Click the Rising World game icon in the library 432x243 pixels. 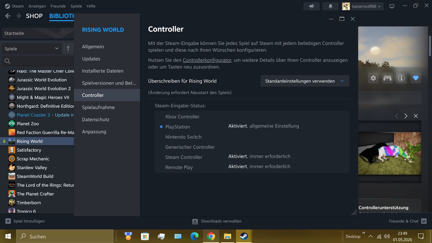pyautogui.click(x=12, y=141)
